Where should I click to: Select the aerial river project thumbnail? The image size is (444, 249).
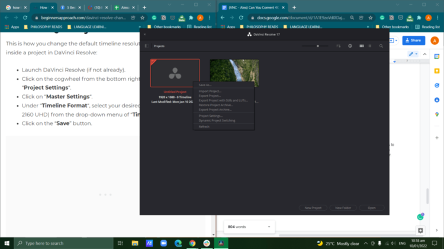tap(234, 73)
